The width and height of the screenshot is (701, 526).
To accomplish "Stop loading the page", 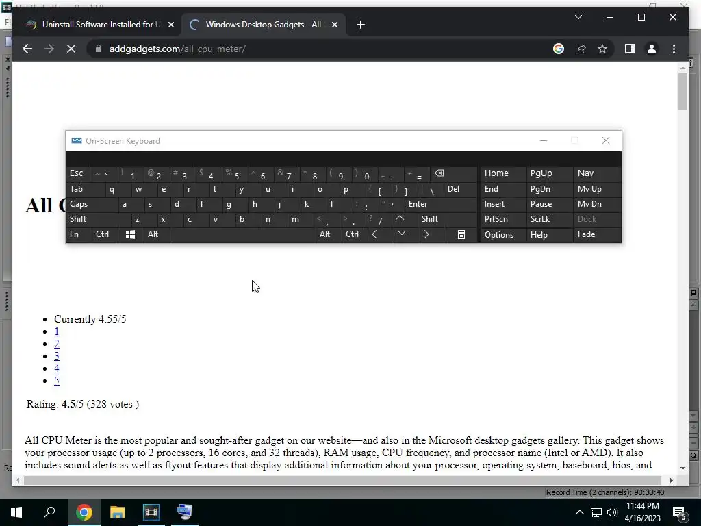I will click(x=71, y=49).
